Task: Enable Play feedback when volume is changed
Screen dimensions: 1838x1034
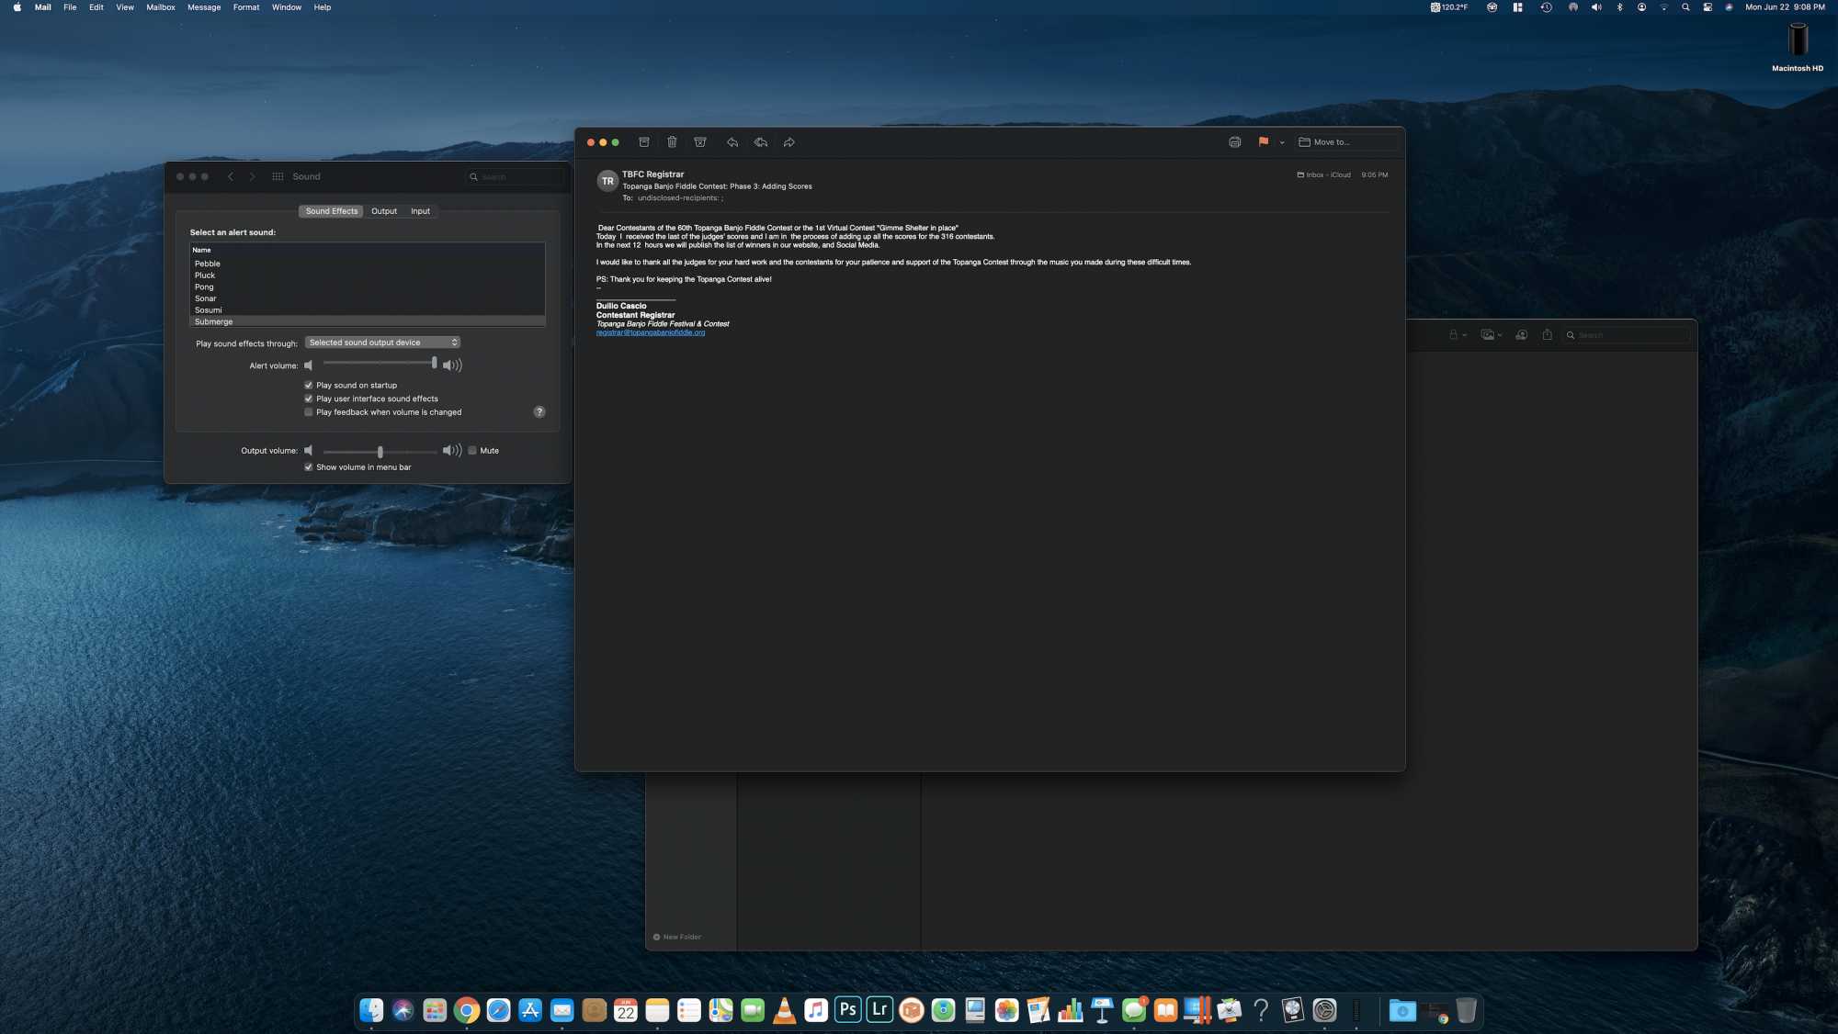Action: 309,412
